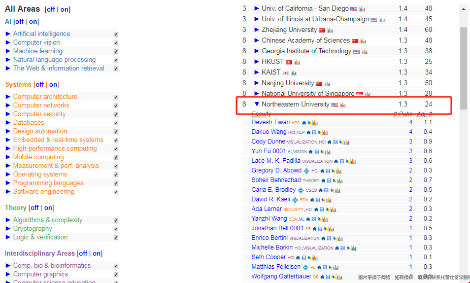Open Lace M. K. Padilla's DBLP icon

coord(349,161)
